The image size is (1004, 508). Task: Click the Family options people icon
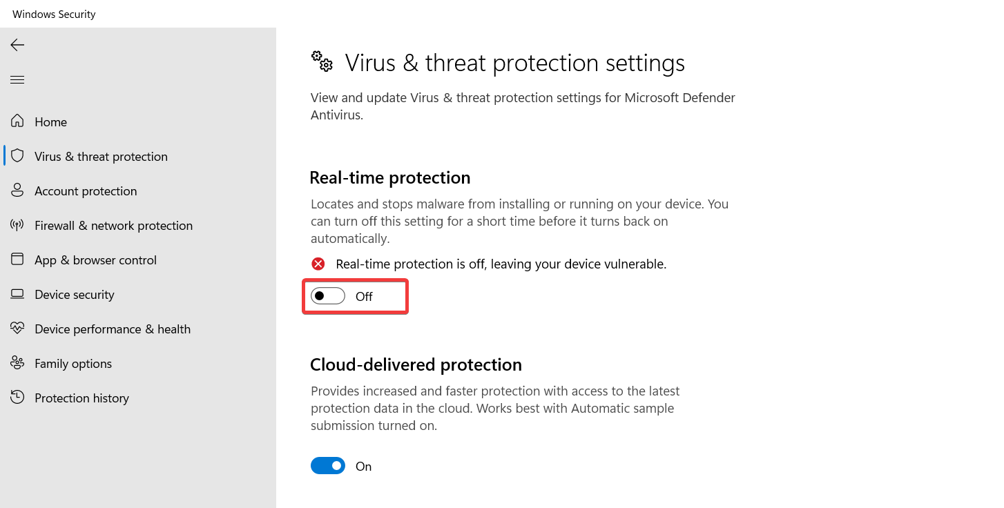17,363
